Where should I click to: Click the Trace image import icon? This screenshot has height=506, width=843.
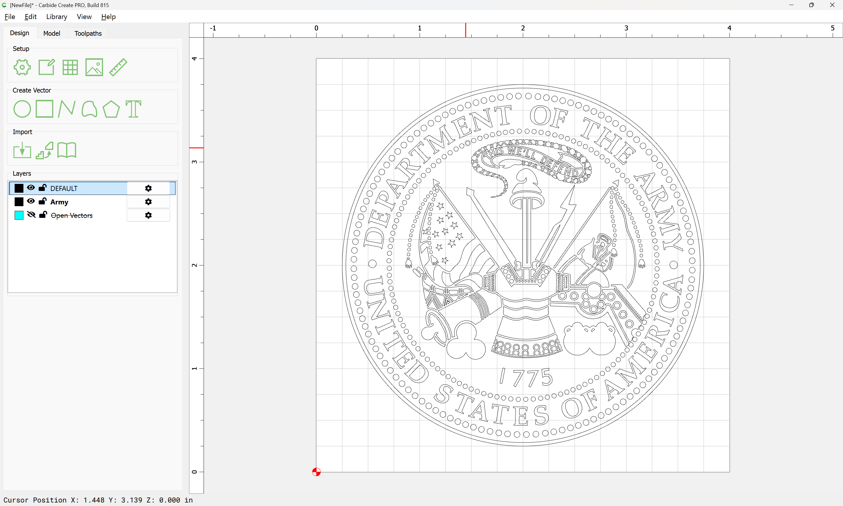coord(44,151)
